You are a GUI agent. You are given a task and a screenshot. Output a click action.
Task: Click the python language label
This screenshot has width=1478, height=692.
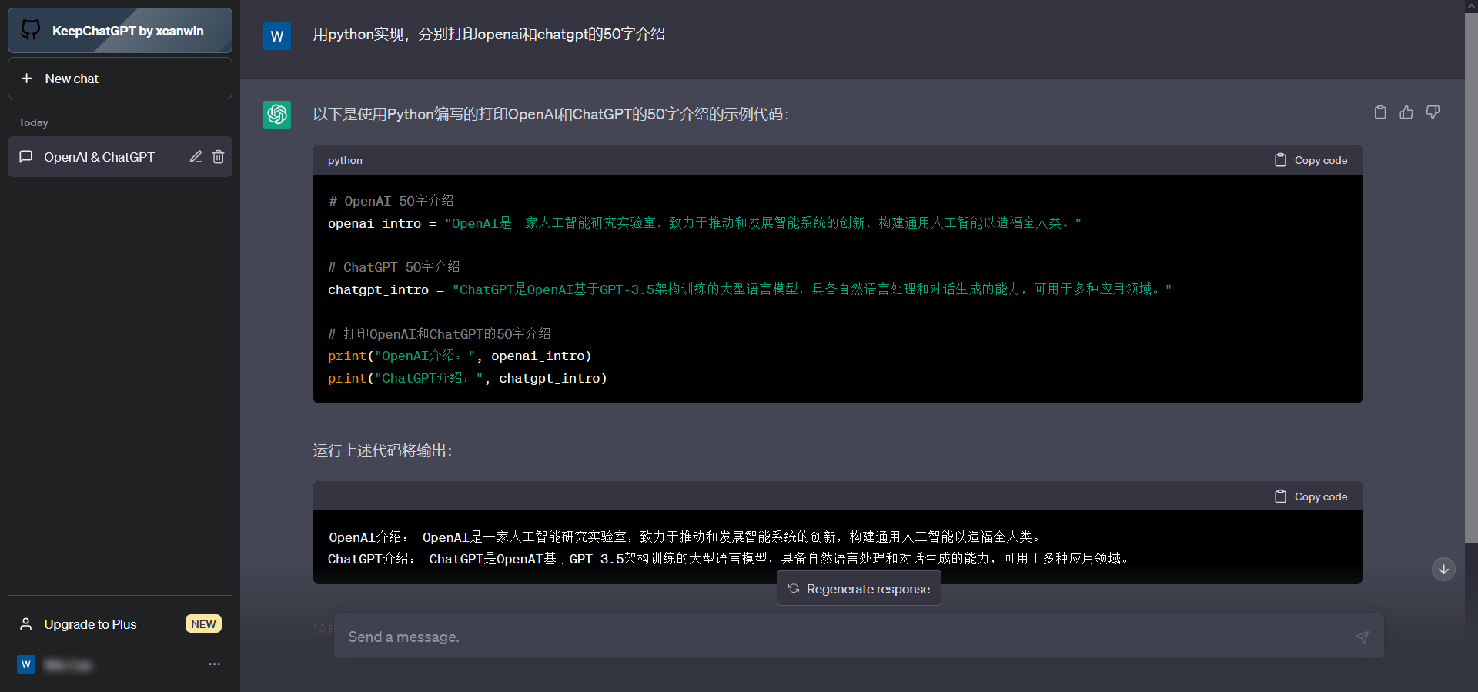pyautogui.click(x=345, y=160)
